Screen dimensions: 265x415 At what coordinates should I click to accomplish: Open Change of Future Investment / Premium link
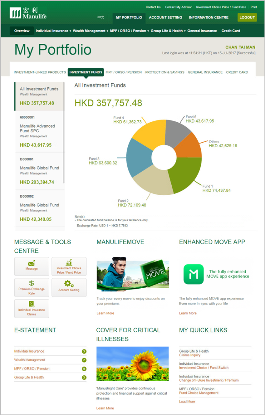pyautogui.click(x=209, y=380)
